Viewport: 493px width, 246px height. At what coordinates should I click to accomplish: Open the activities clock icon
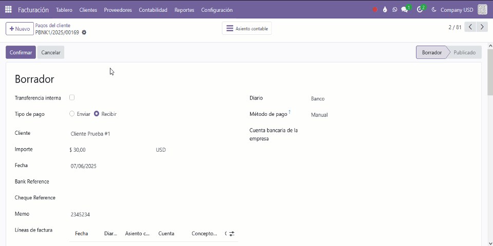coord(420,10)
